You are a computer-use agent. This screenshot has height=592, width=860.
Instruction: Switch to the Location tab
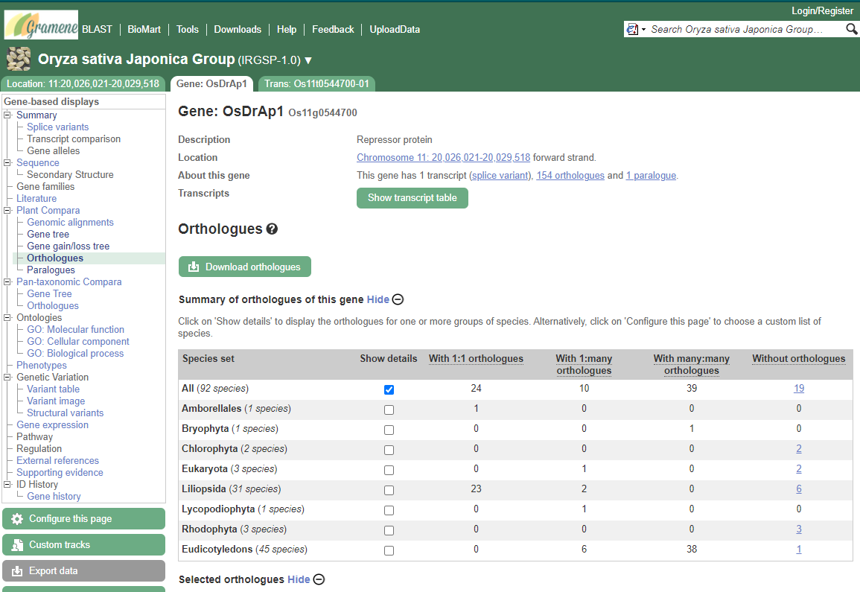click(x=83, y=83)
